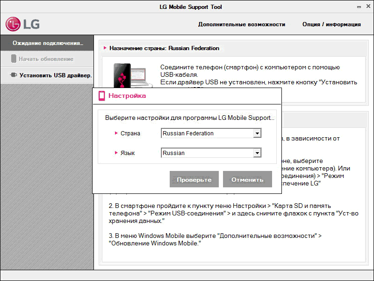The height and width of the screenshot is (281, 374).
Task: Select Установить USB драйвер in sidebar
Action: tap(55, 75)
